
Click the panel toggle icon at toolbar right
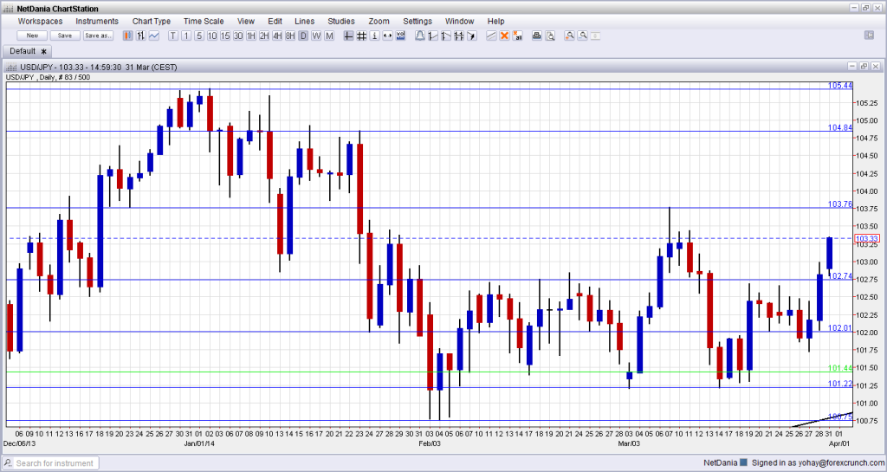870,36
